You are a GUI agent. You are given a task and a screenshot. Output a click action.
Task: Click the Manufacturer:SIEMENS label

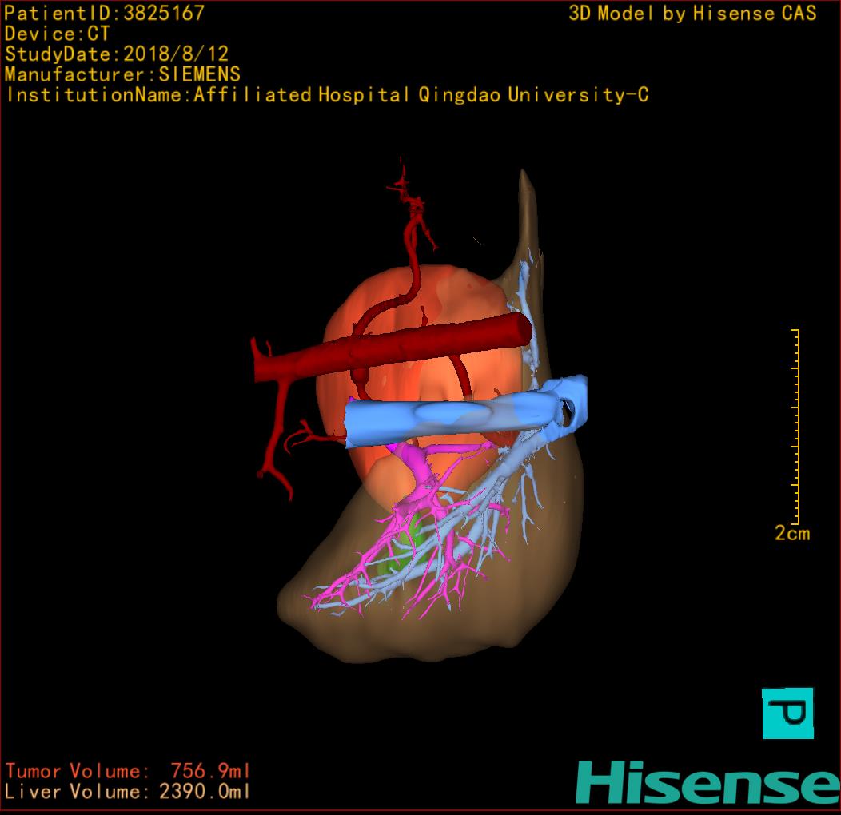click(x=122, y=74)
